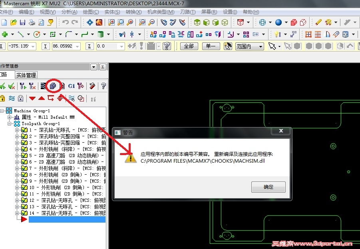Screen dimensions: 360x249
Task: Click the green cylinder solid icon
Action: coord(100,34)
